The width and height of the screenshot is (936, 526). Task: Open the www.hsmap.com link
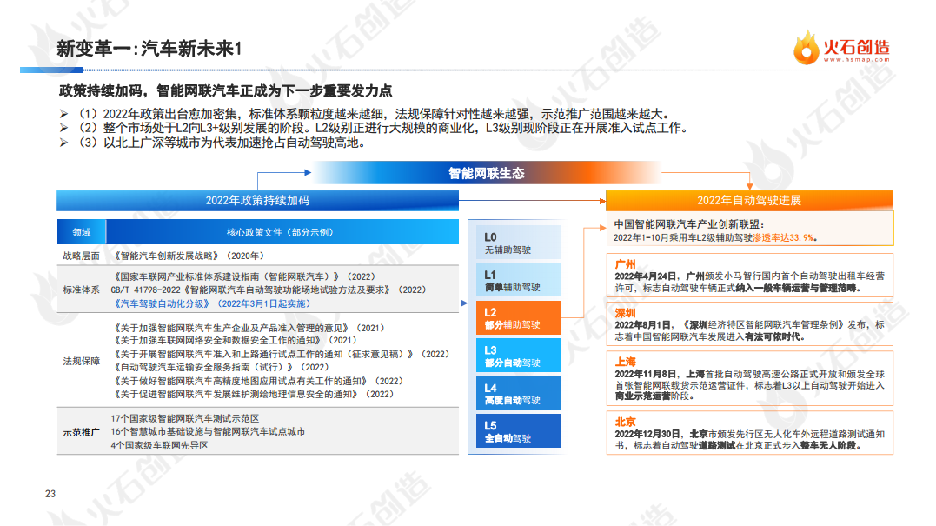pyautogui.click(x=857, y=60)
